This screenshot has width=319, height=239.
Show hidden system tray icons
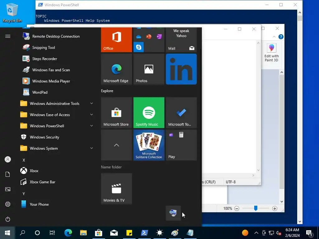click(256, 233)
